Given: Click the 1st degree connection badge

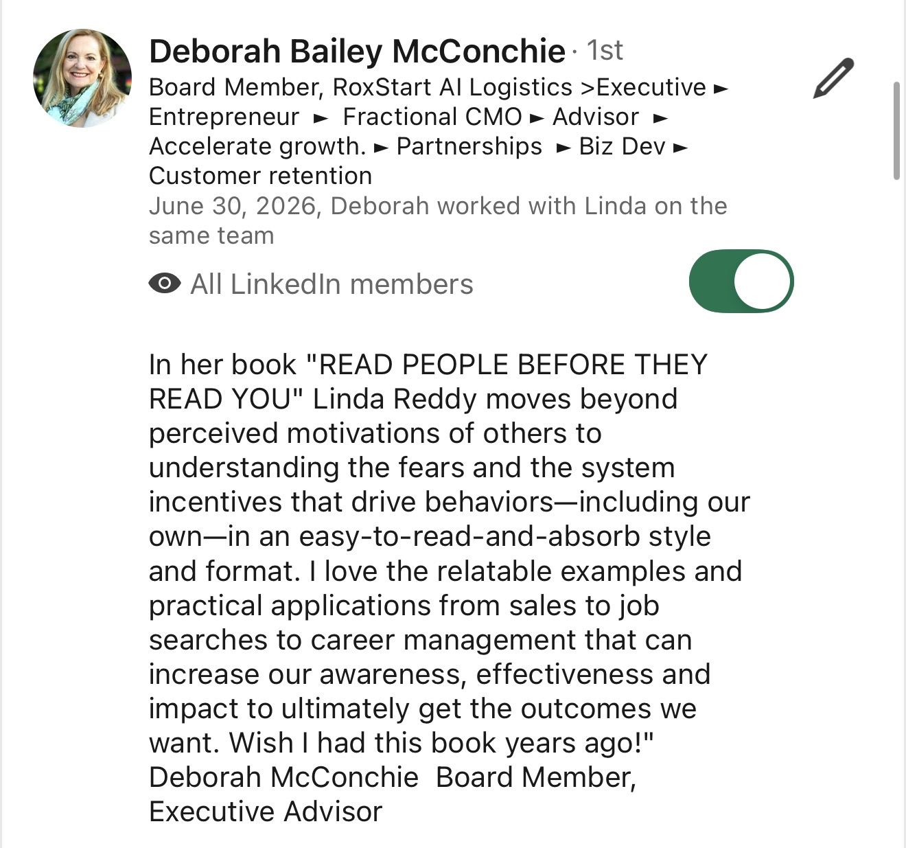Looking at the screenshot, I should (x=605, y=50).
